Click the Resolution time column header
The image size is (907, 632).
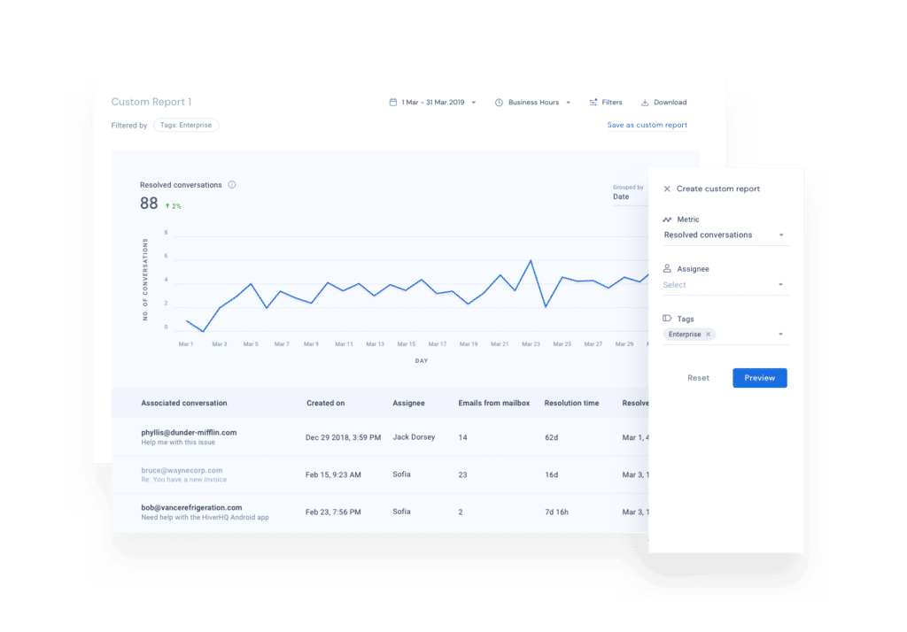(571, 403)
